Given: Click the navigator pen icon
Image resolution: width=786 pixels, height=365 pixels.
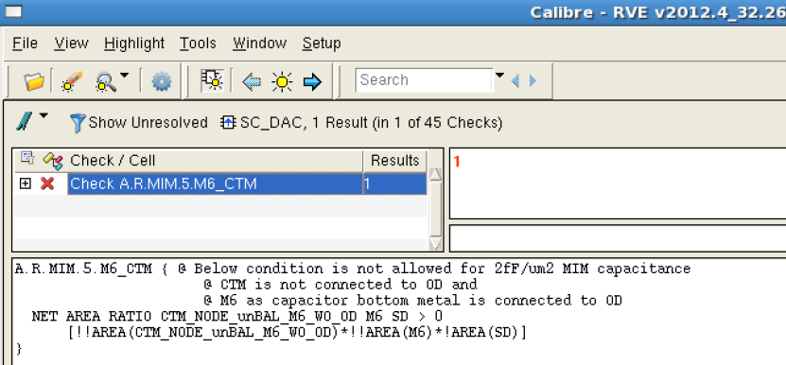Looking at the screenshot, I should tap(24, 121).
